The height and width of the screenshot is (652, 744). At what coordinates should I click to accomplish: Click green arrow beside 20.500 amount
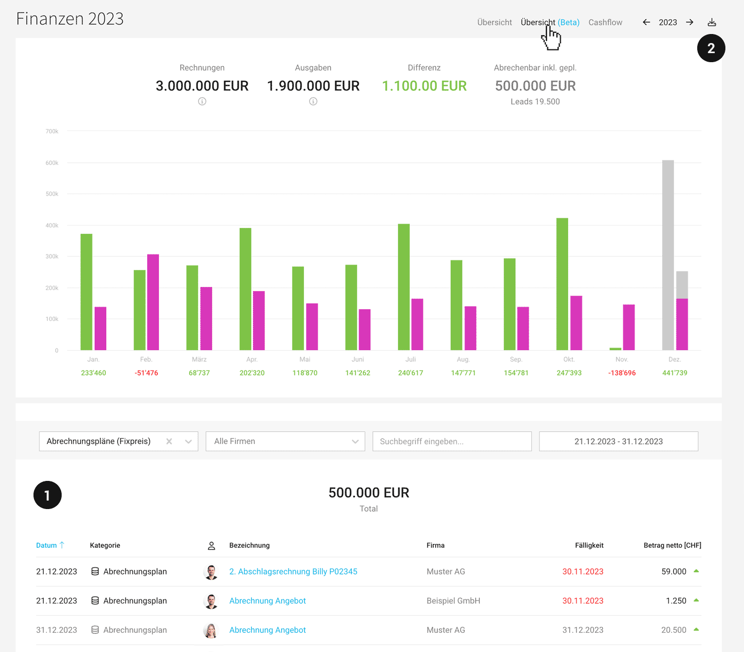[x=696, y=630]
